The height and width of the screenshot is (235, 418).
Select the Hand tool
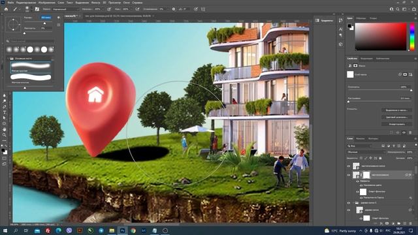click(5, 129)
